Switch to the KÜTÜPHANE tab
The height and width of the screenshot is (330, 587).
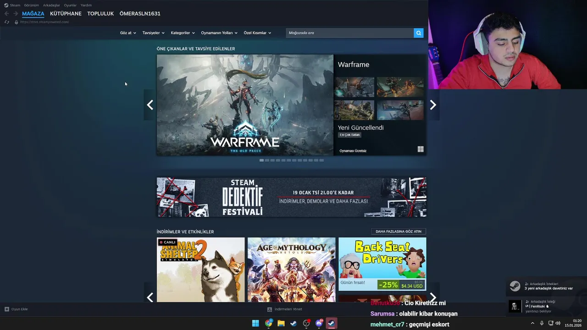66,14
